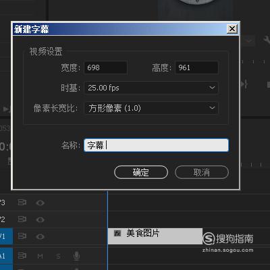
Task: Select the 美食图片 clip in timeline
Action: pyautogui.click(x=155, y=236)
